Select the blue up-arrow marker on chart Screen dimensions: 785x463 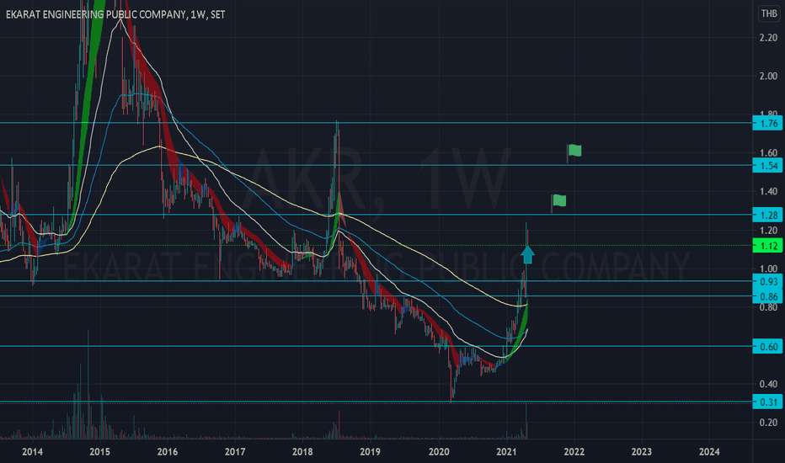tap(527, 254)
